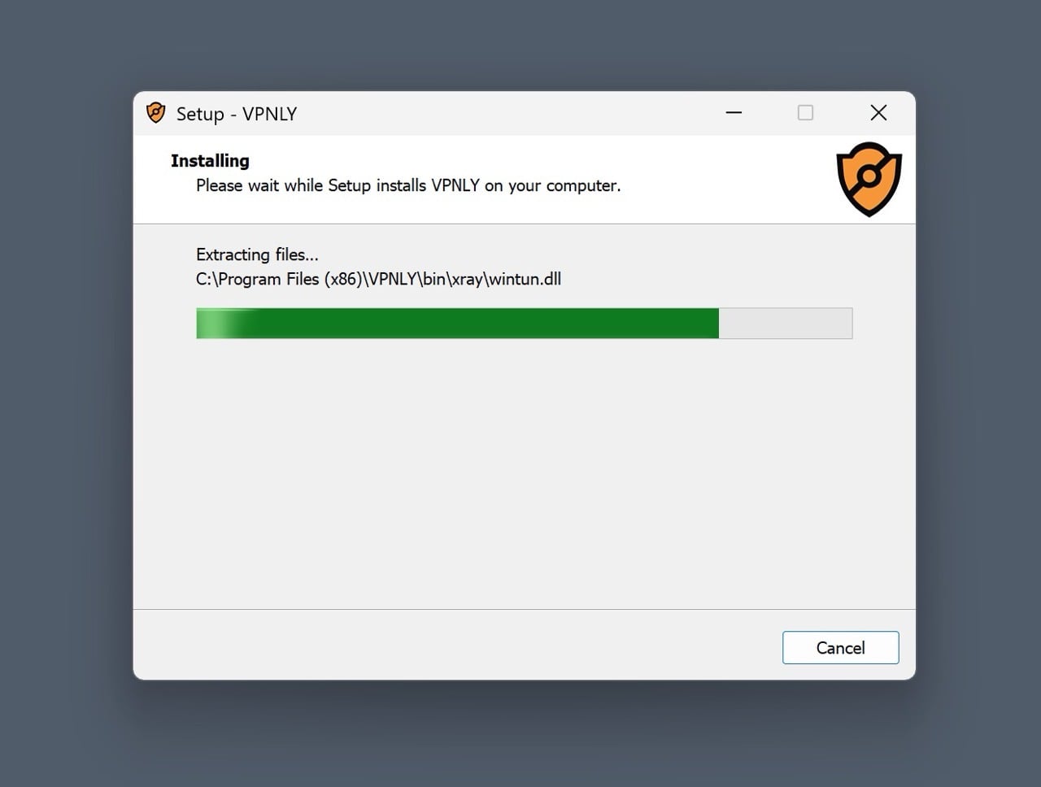Select the bold "Installing" heading

[x=210, y=160]
